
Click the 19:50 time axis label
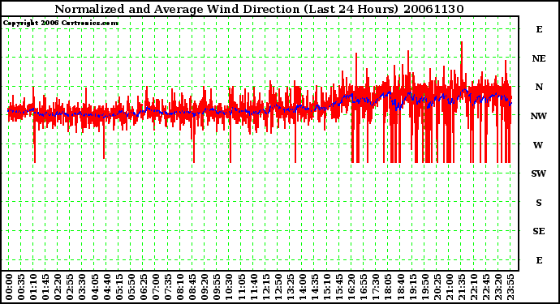(x=424, y=287)
